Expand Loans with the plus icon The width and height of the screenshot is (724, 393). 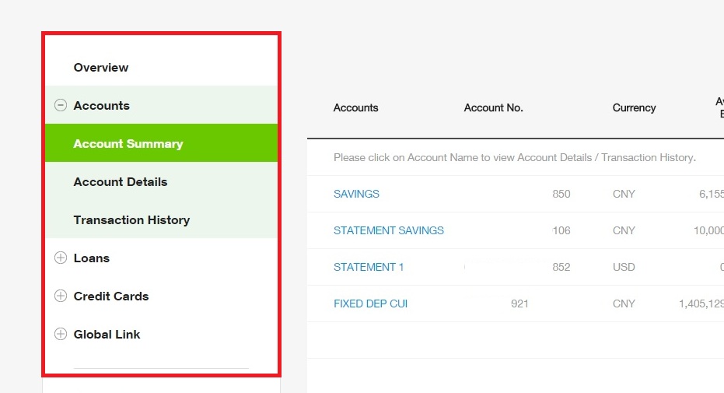click(x=61, y=258)
